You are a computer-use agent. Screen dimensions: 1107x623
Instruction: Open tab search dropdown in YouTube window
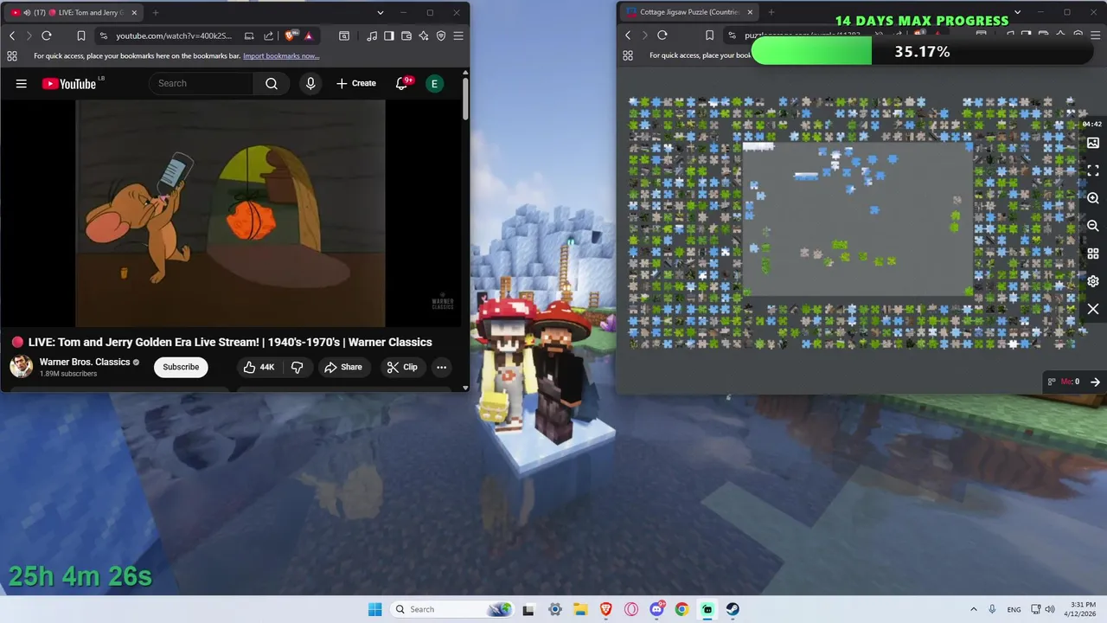(x=381, y=13)
